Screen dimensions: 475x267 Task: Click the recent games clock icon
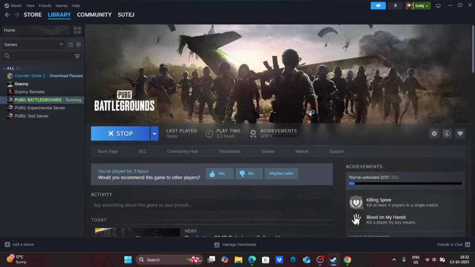pos(71,44)
